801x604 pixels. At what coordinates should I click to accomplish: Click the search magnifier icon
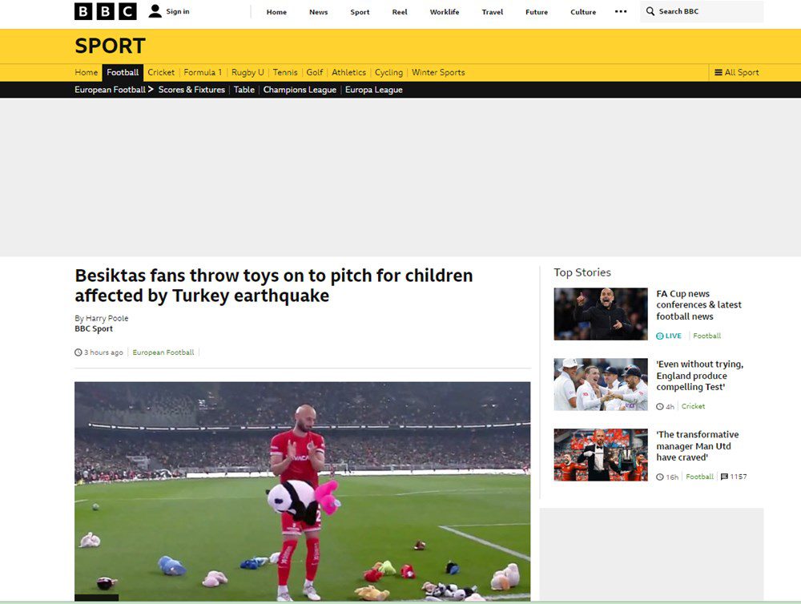[x=650, y=11]
